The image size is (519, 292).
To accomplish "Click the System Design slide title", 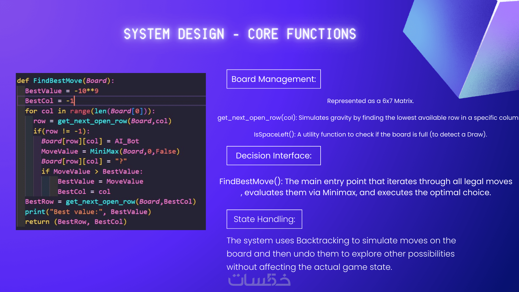I will pos(240,34).
